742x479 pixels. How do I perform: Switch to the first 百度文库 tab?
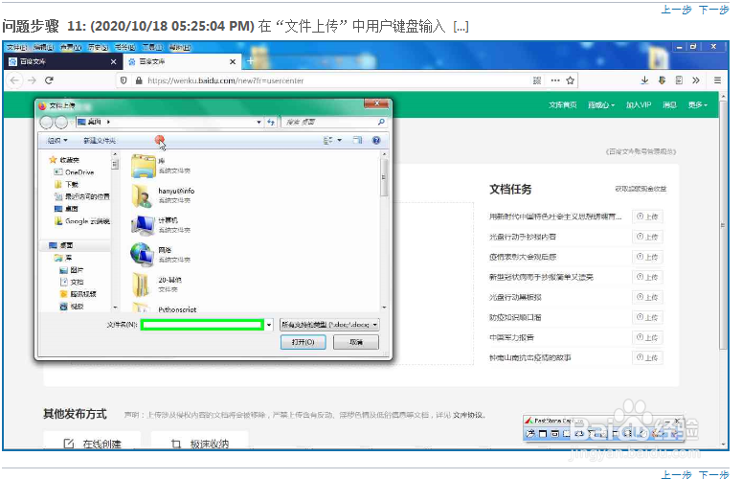click(x=61, y=61)
